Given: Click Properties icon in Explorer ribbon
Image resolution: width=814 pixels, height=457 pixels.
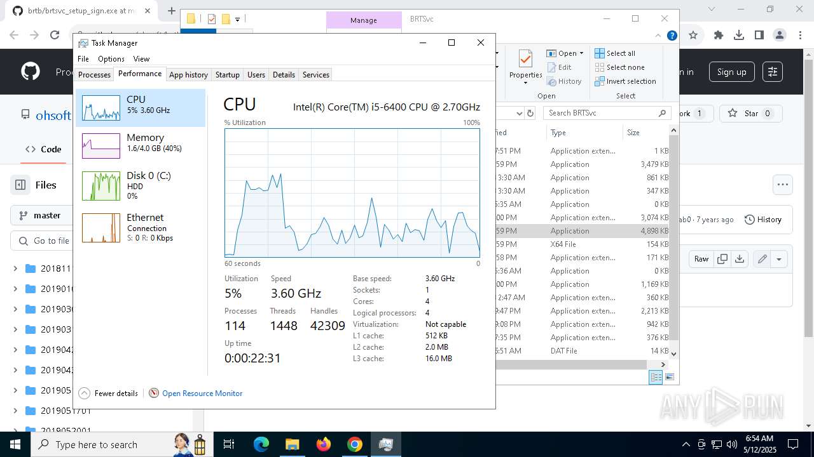Looking at the screenshot, I should coord(525,60).
